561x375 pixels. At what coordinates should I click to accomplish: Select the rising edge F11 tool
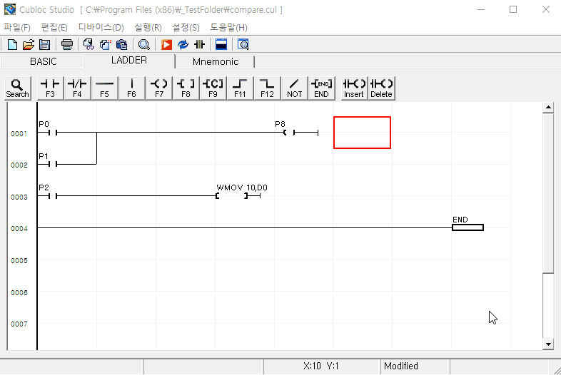tap(240, 88)
